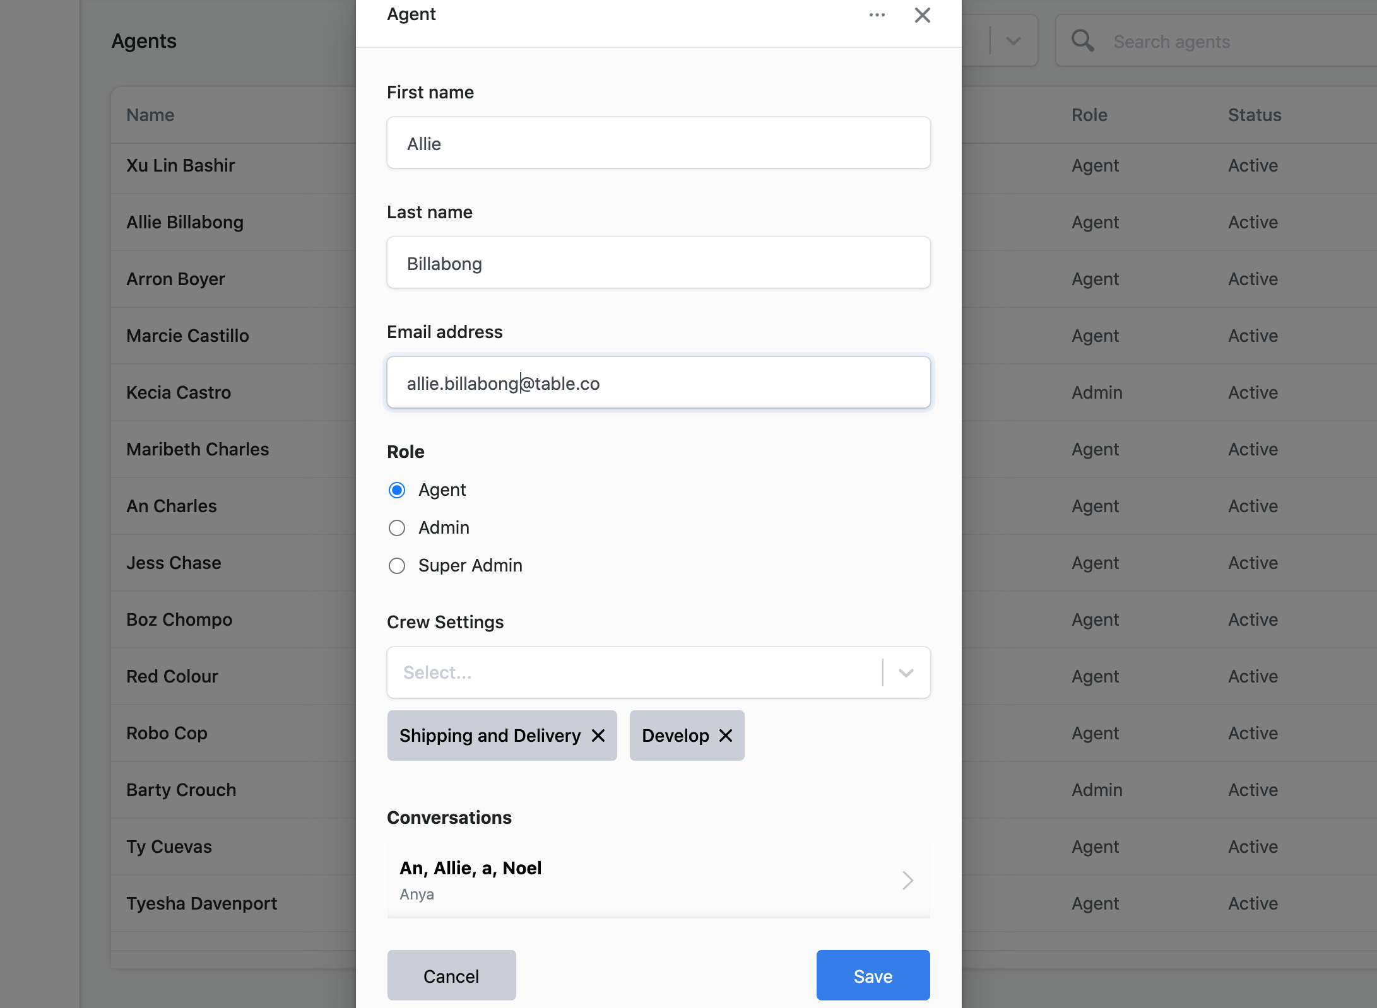1377x1008 pixels.
Task: Focus the Last name field with Billabong
Action: point(658,262)
